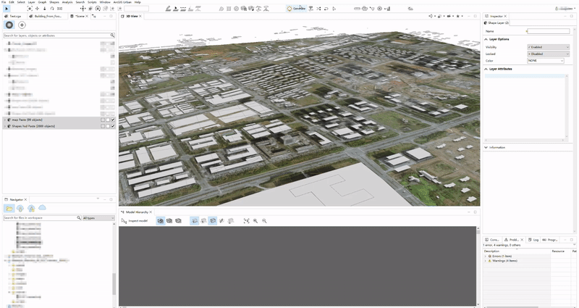Switch to the Log tab
The height and width of the screenshot is (308, 579).
coord(533,240)
